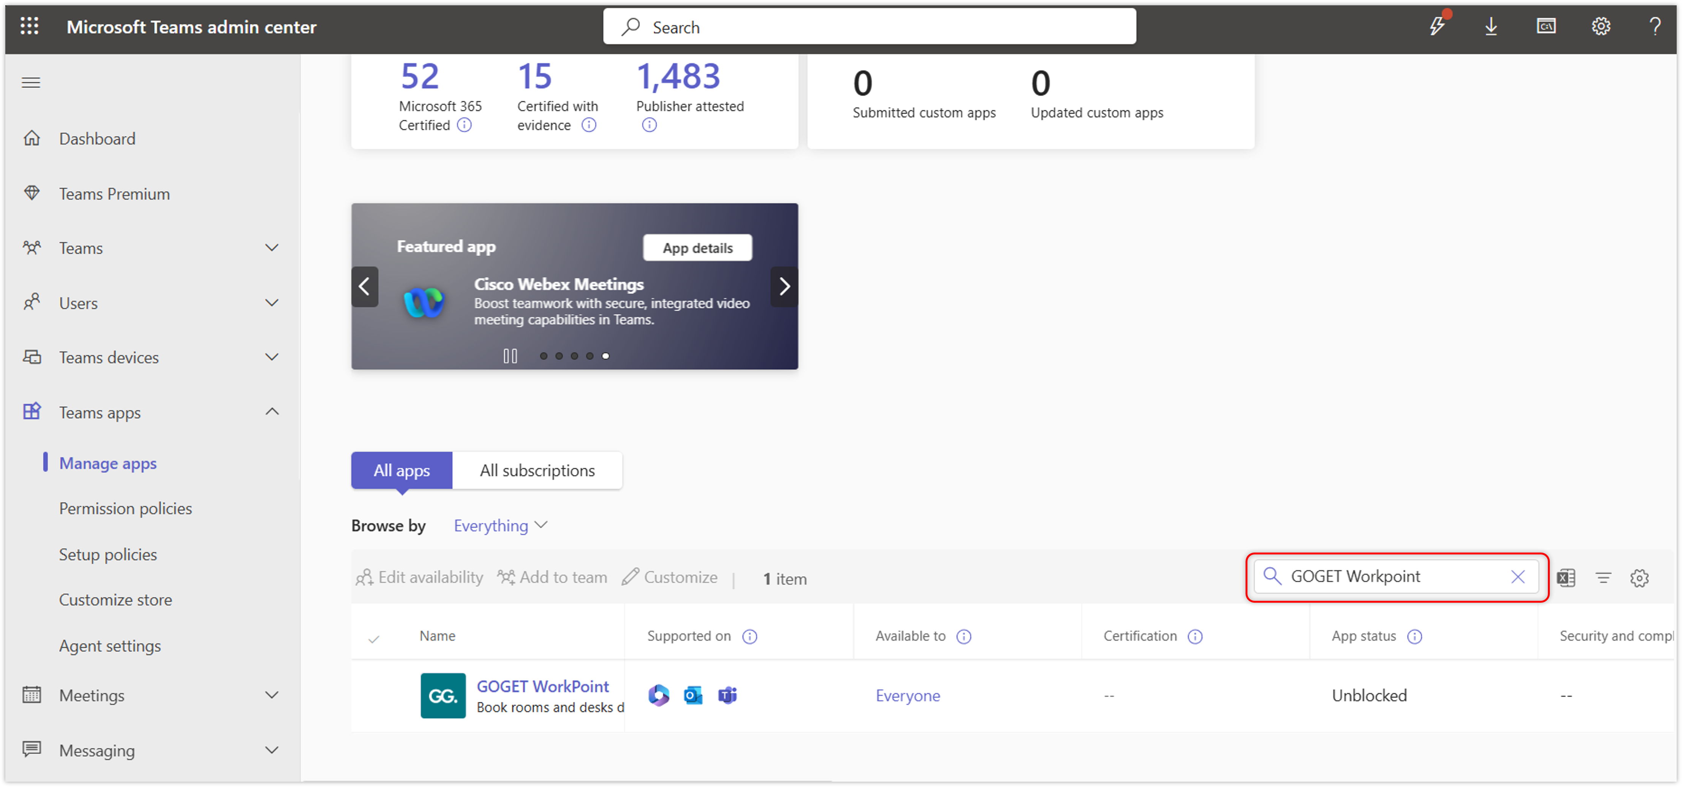Click the Teams icon in Supported on
The height and width of the screenshot is (787, 1682).
727,695
